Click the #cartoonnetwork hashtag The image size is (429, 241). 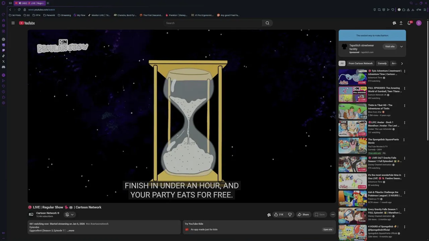point(100,224)
